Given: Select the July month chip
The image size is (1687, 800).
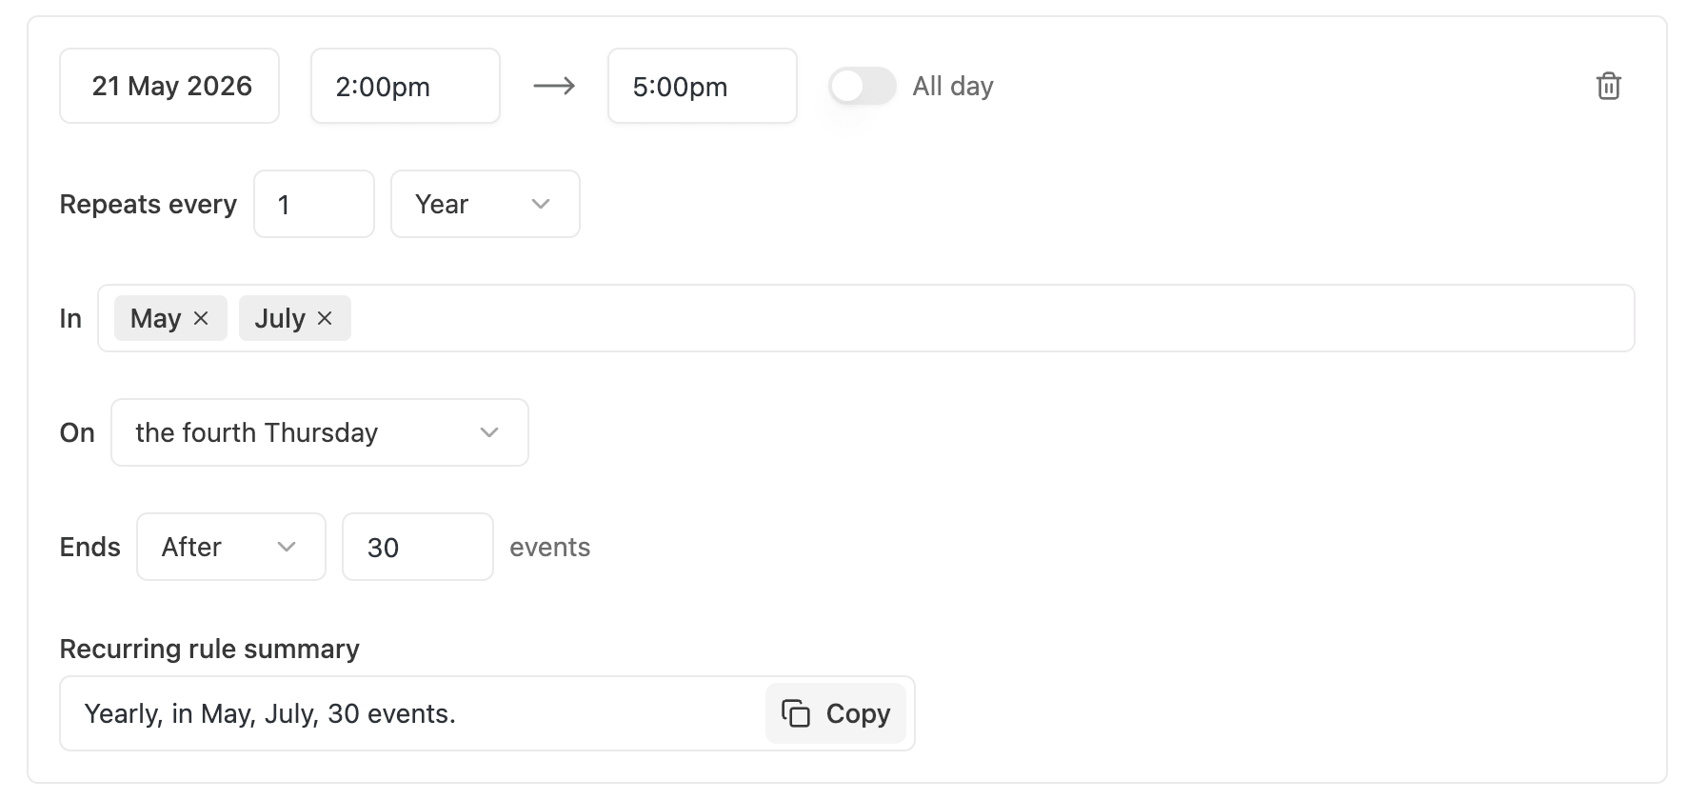Looking at the screenshot, I should pyautogui.click(x=279, y=318).
